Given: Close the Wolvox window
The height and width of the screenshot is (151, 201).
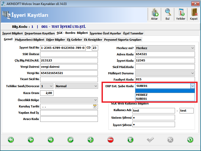Looking at the screenshot, I should (195, 4).
